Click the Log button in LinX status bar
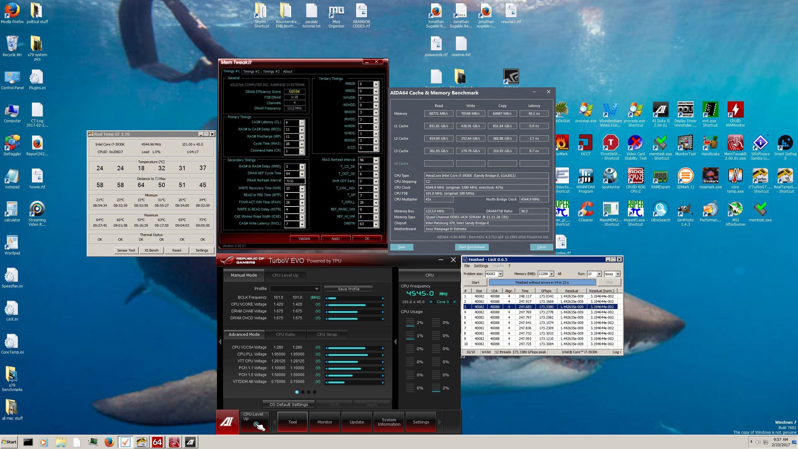The width and height of the screenshot is (798, 449). pyautogui.click(x=617, y=352)
